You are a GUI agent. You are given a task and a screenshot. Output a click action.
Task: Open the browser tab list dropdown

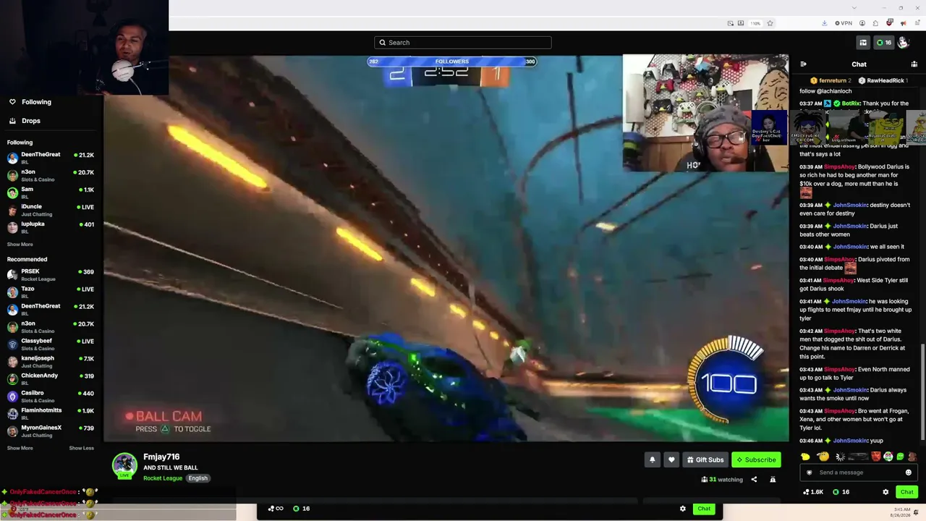point(854,8)
